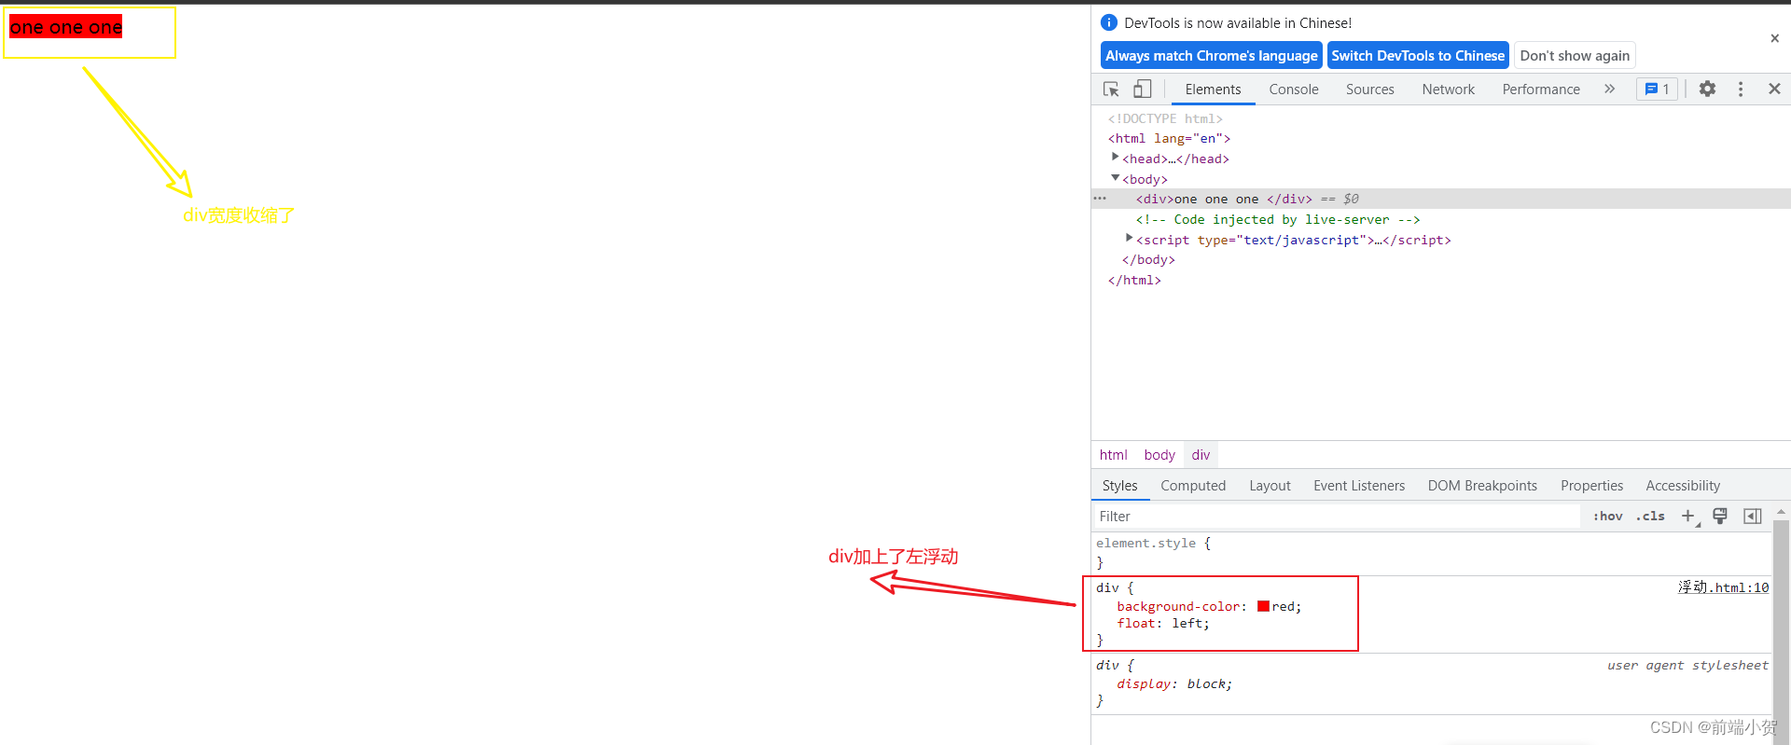
Task: Open the 浮动.html:10 source link
Action: pyautogui.click(x=1723, y=587)
